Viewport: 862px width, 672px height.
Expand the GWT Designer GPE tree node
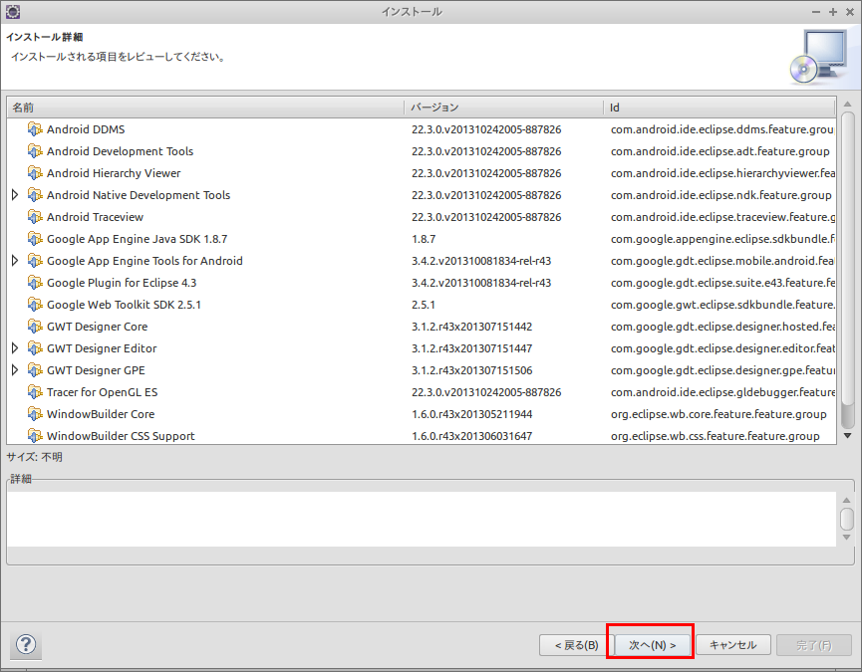pyautogui.click(x=15, y=370)
